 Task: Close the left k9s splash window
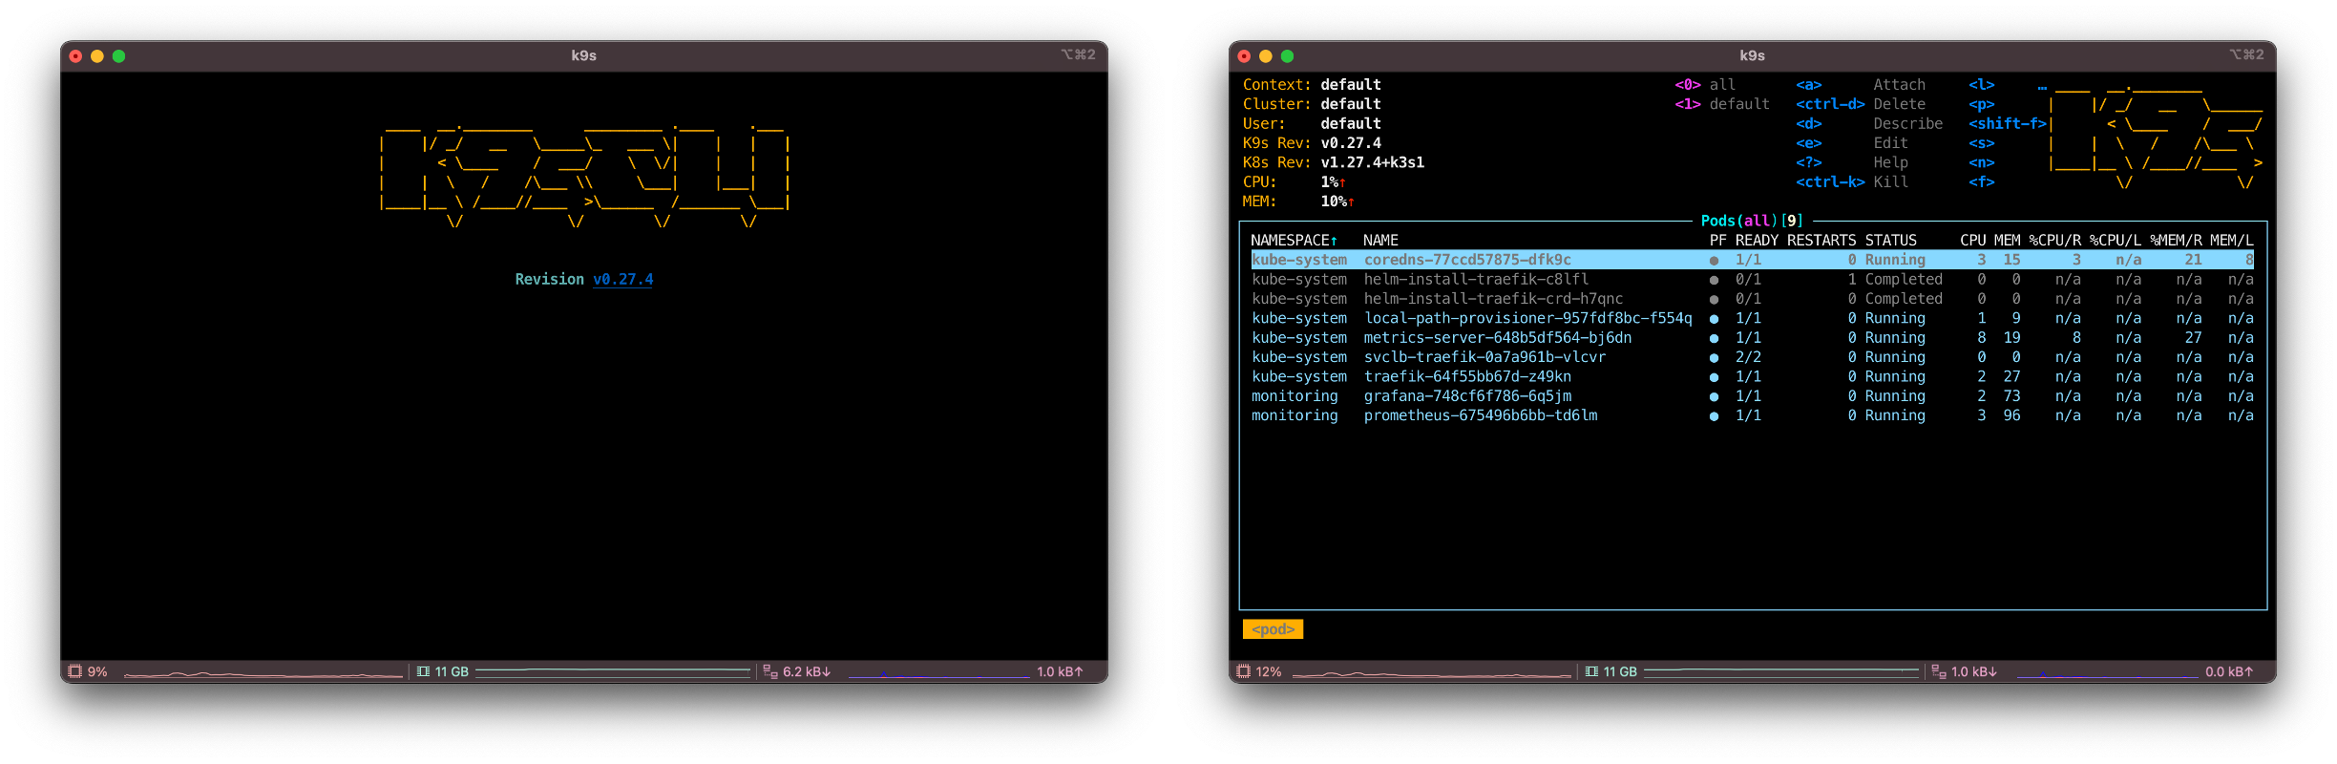[75, 56]
